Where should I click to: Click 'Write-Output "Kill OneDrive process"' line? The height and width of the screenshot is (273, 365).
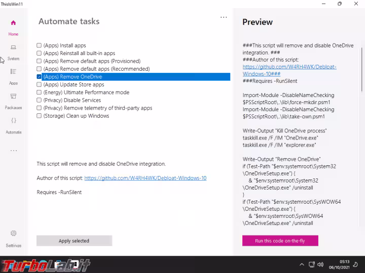284,131
